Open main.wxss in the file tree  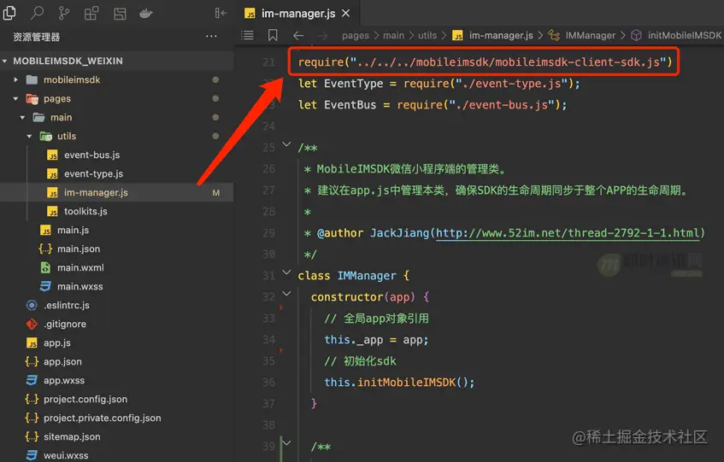79,286
